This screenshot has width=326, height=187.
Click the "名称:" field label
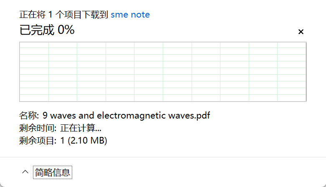coord(29,115)
